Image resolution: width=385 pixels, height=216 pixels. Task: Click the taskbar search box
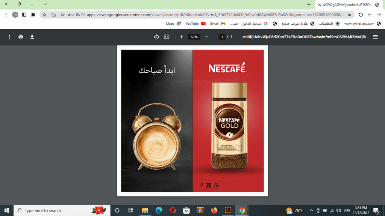[62, 210]
